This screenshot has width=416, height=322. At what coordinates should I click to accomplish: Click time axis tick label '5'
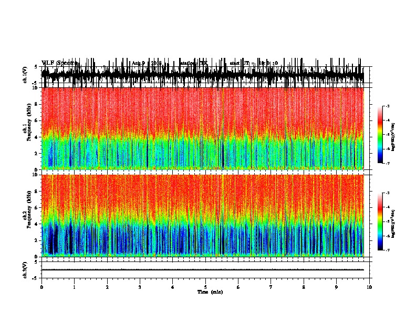(x=205, y=287)
